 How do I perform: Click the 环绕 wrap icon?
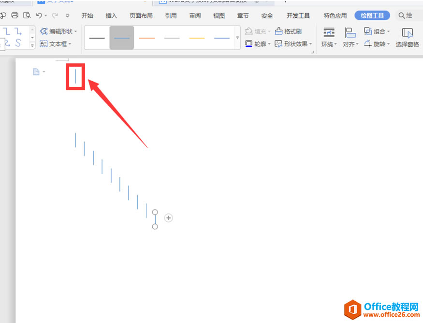(329, 33)
